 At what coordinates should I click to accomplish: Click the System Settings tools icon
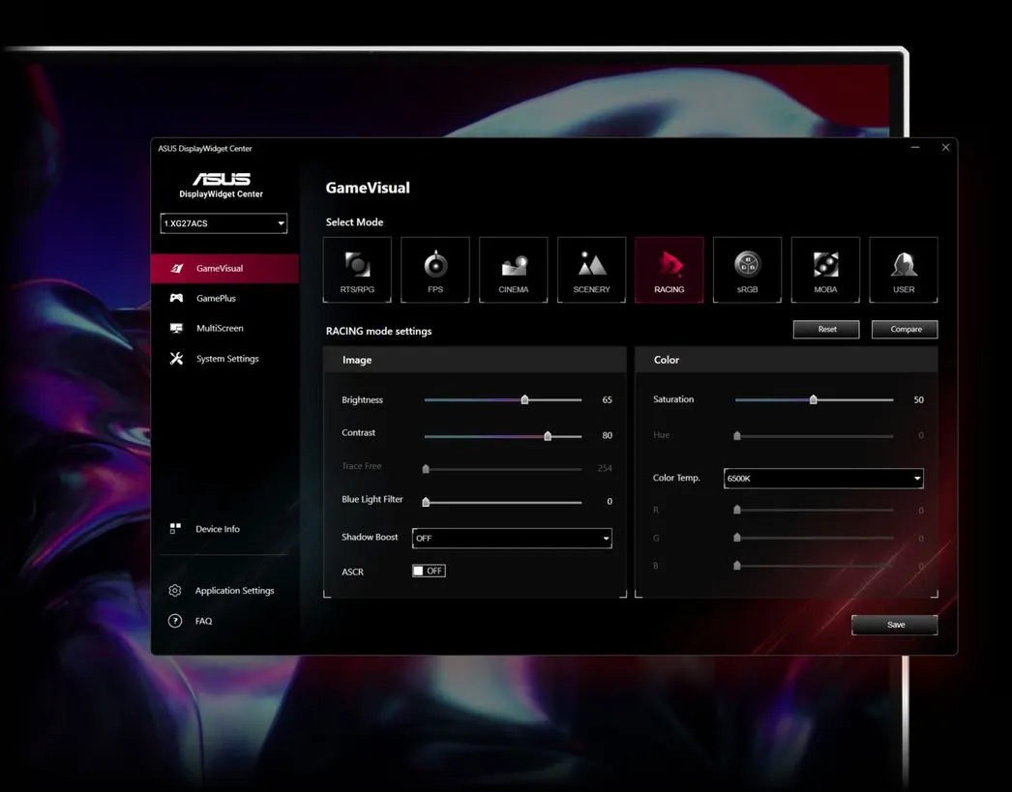176,359
